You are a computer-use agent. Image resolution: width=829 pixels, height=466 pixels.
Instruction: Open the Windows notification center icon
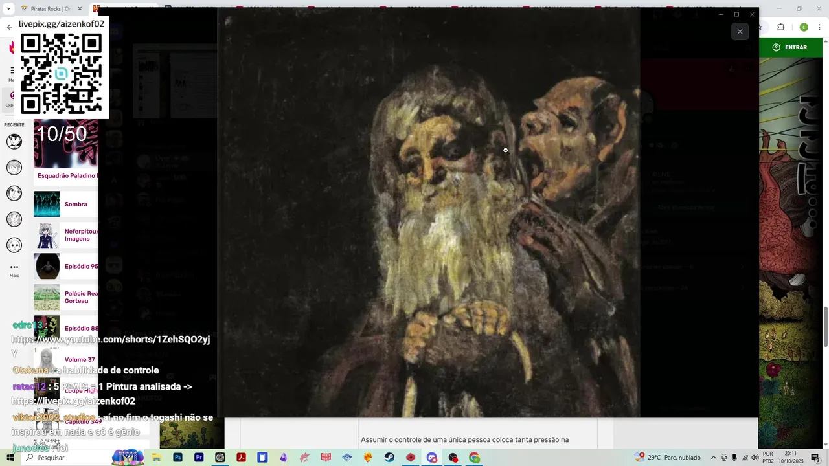pos(815,458)
